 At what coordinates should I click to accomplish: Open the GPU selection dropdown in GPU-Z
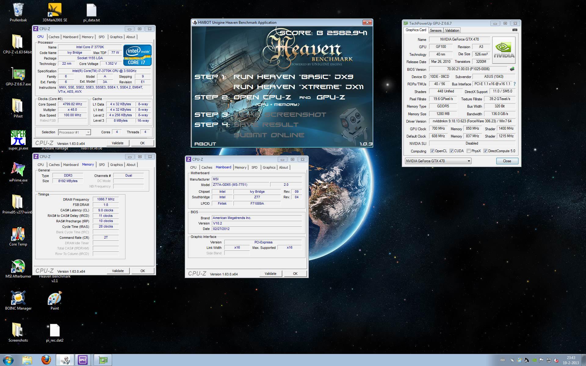coord(438,161)
